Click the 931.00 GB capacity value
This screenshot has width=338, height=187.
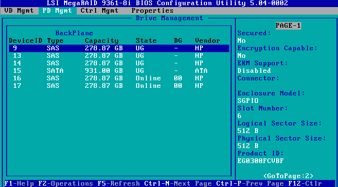coord(104,71)
